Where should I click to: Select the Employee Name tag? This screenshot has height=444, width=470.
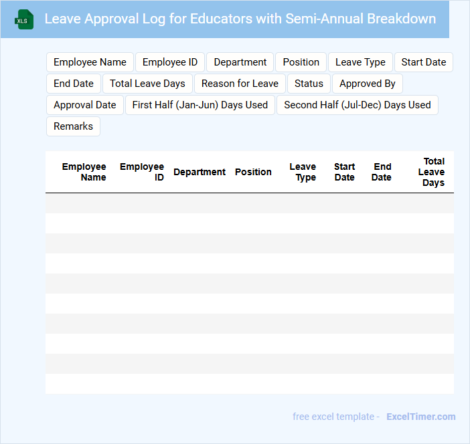coord(90,62)
